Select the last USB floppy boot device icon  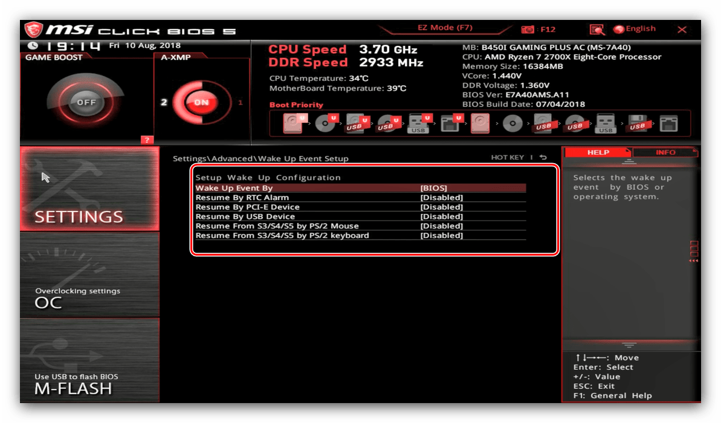point(637,124)
